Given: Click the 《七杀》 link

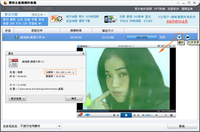Looking at the screenshot, I should coord(148,21).
